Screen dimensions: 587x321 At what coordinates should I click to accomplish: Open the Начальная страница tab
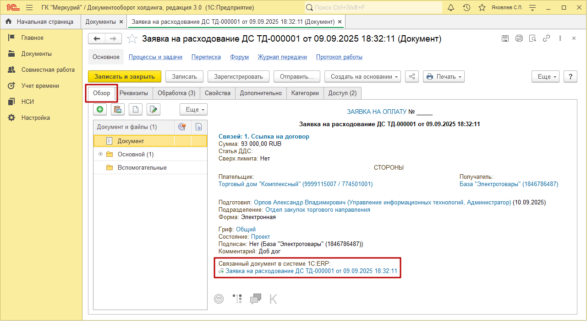point(40,21)
